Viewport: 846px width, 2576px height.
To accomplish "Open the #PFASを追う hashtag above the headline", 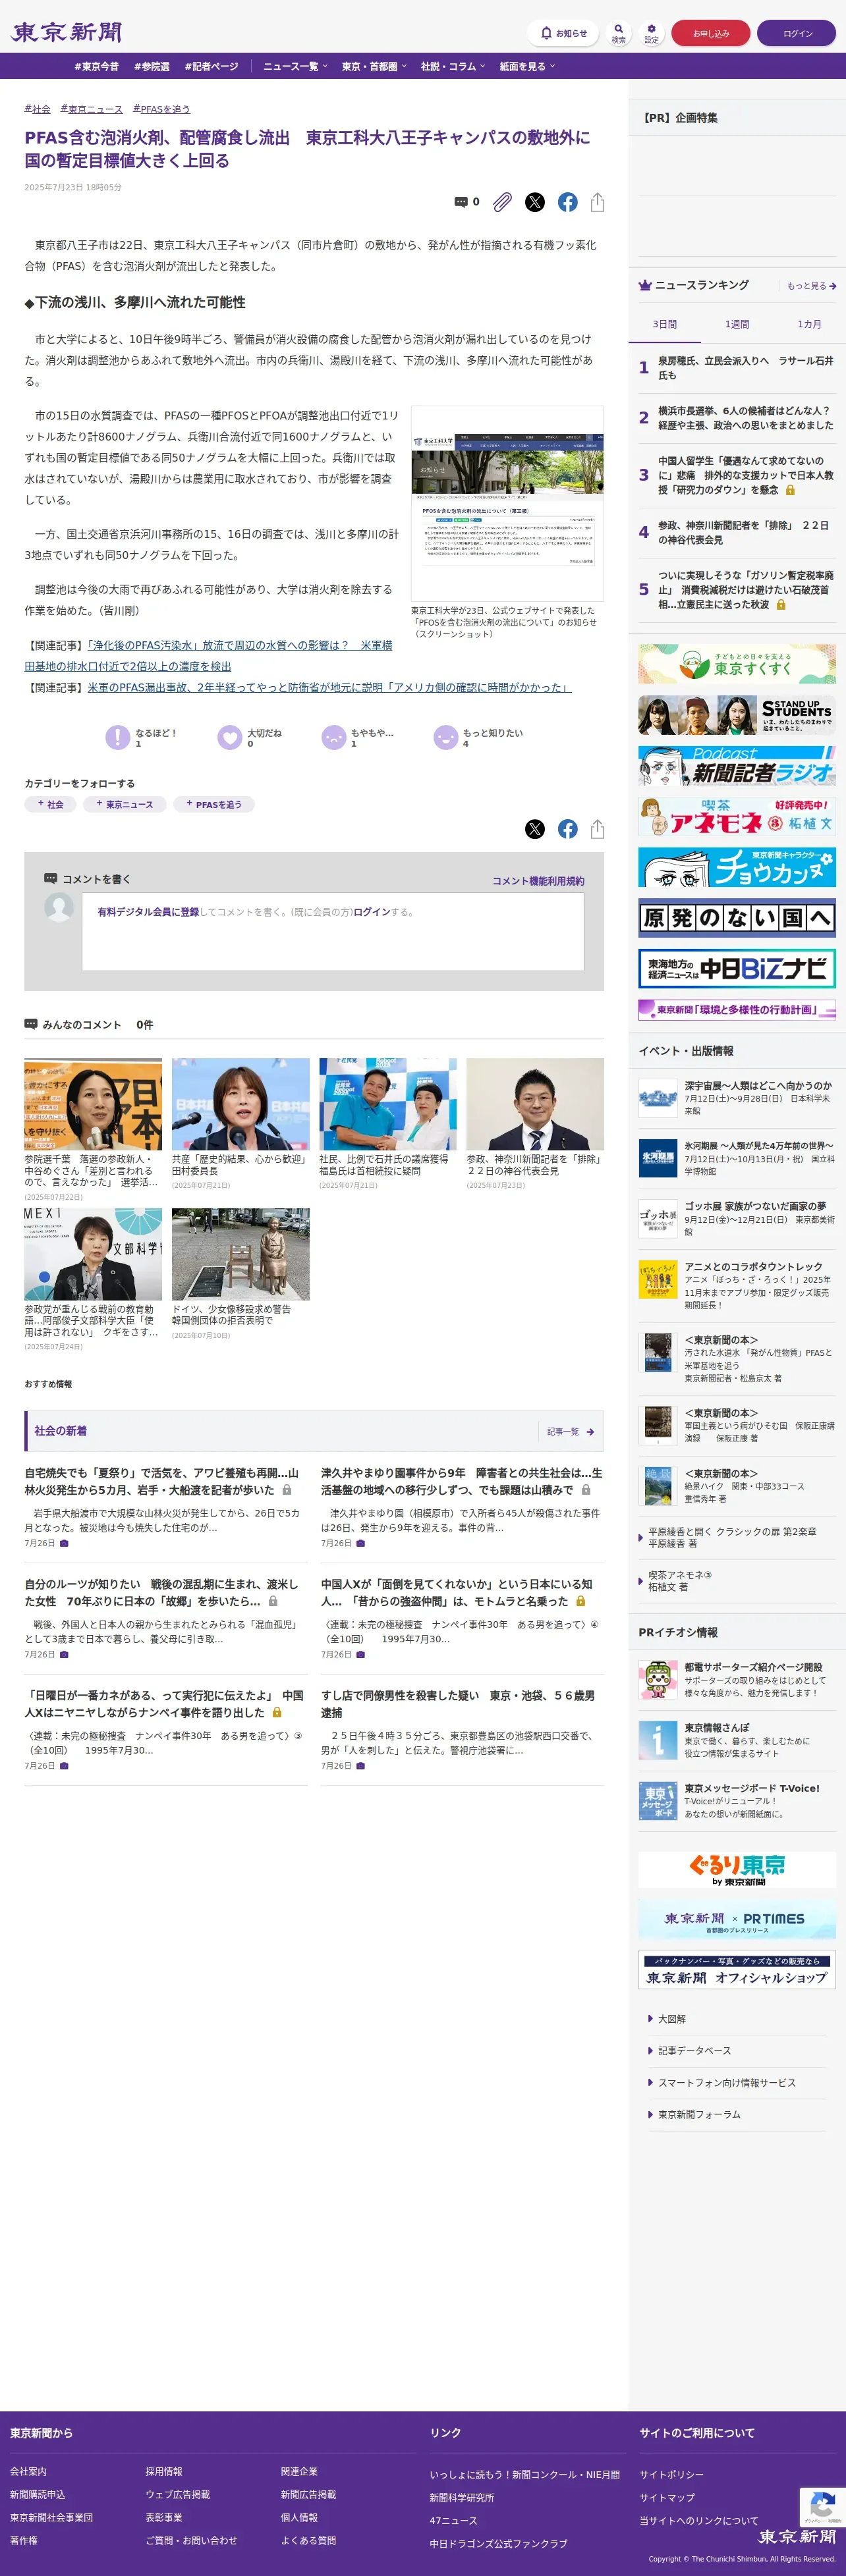I will click(x=161, y=109).
